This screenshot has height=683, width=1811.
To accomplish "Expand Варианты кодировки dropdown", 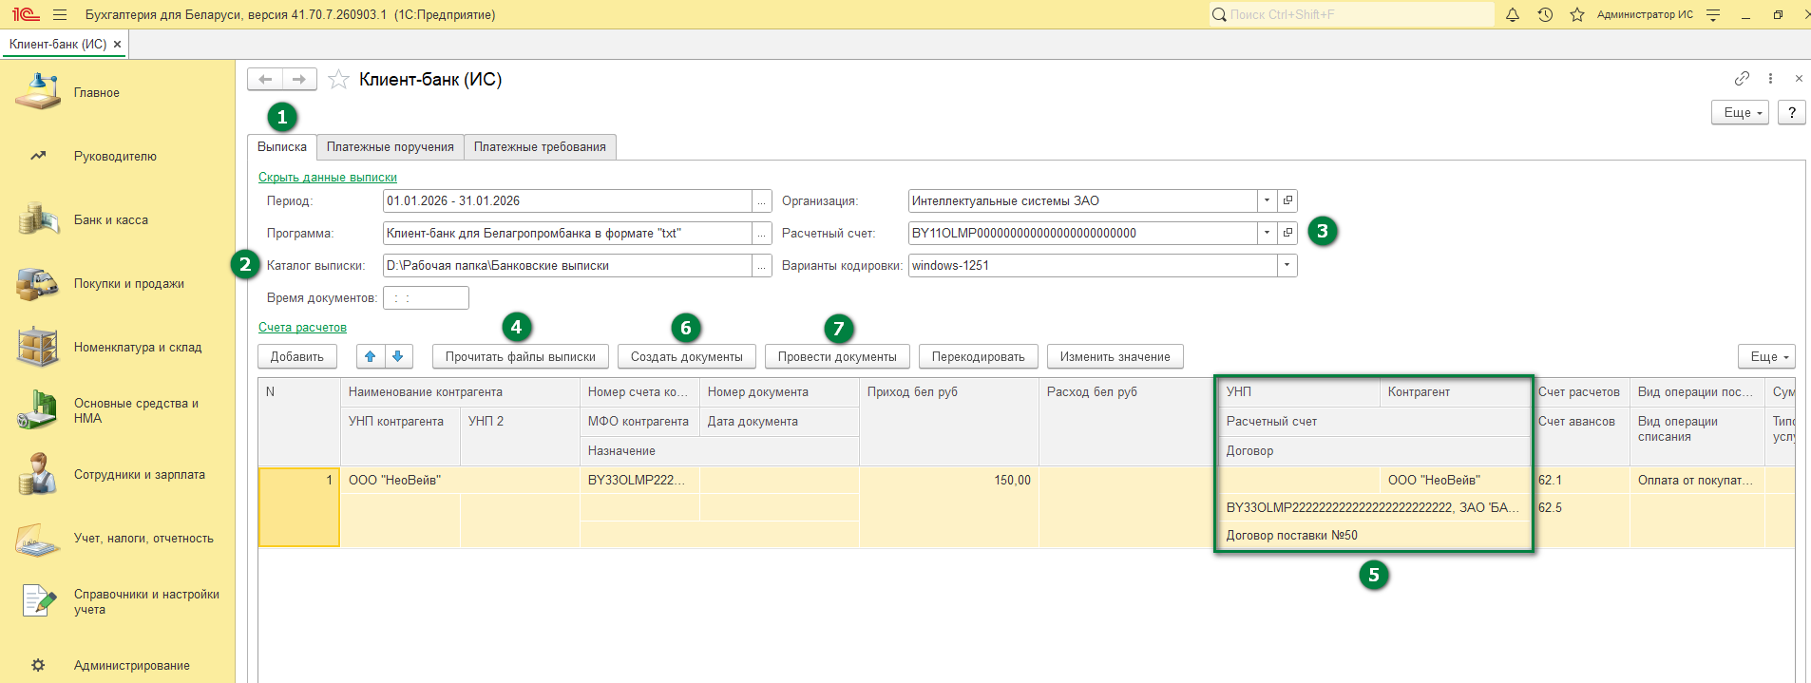I will click(x=1287, y=265).
